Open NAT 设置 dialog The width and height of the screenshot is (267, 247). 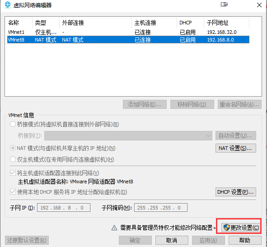(x=236, y=148)
